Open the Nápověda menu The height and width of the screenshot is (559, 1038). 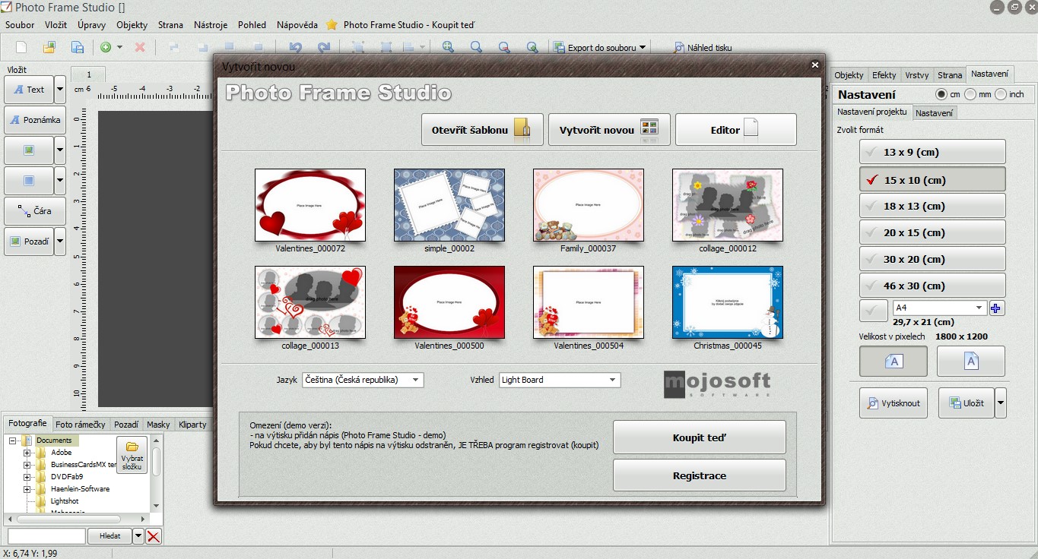click(x=297, y=25)
